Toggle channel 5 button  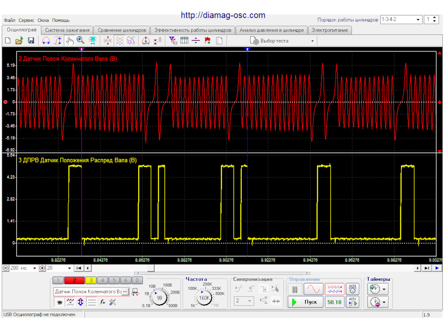coord(114,280)
